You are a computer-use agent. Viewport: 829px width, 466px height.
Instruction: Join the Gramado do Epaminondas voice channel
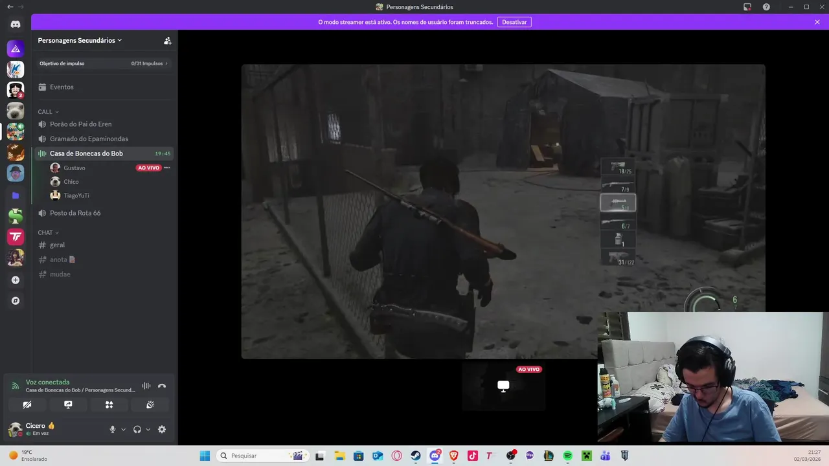(104, 139)
